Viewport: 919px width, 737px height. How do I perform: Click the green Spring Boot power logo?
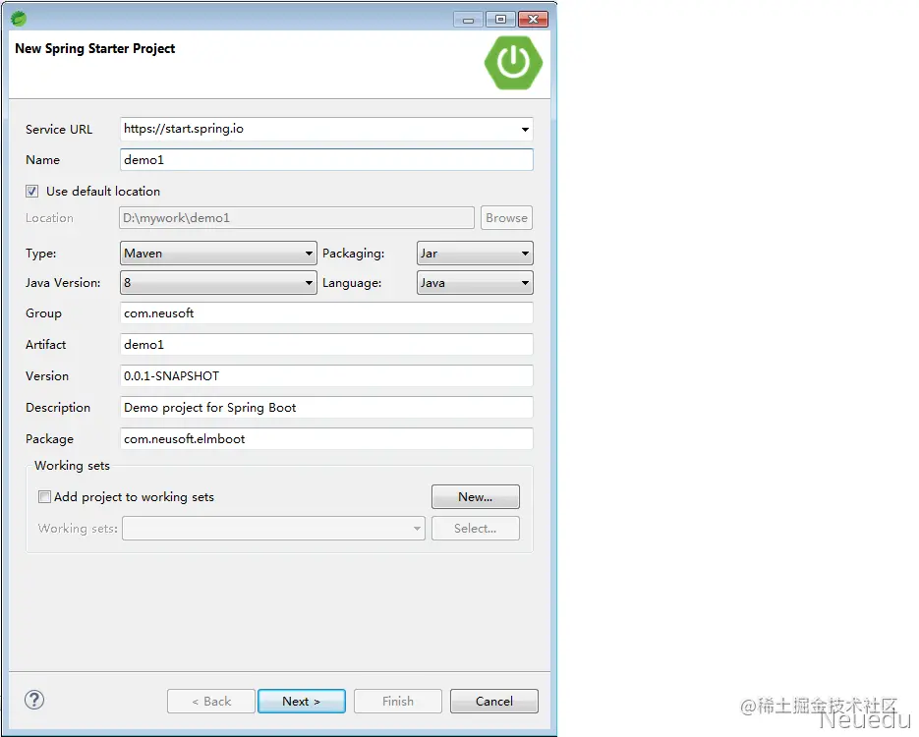(513, 63)
